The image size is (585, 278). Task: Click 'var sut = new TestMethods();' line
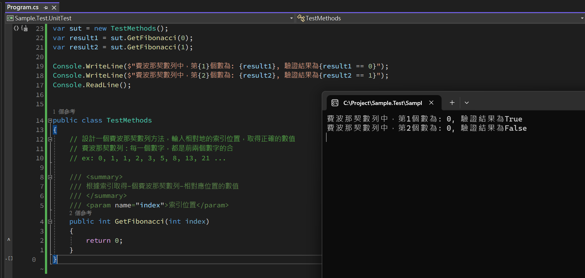(x=111, y=28)
